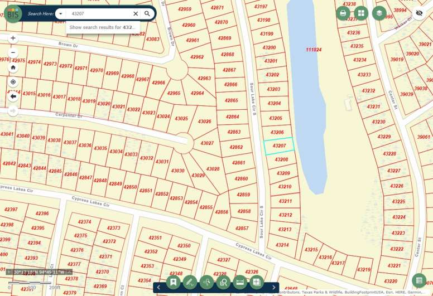Screen dimensions: 433x296
Task: Zoom out of the map
Action: [13, 52]
